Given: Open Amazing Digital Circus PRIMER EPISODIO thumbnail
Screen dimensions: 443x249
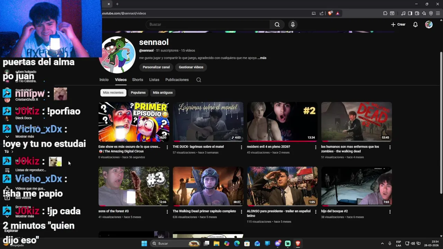Looking at the screenshot, I should pyautogui.click(x=134, y=122).
